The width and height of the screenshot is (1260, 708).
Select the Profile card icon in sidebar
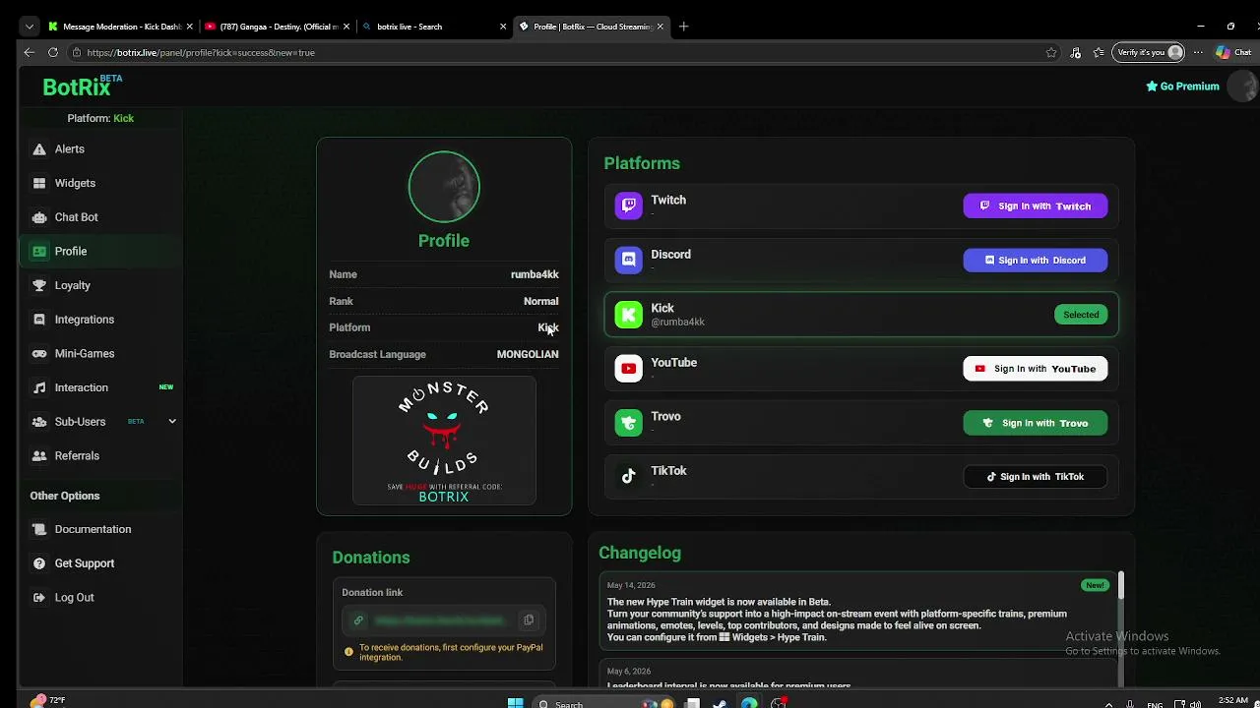(x=39, y=252)
